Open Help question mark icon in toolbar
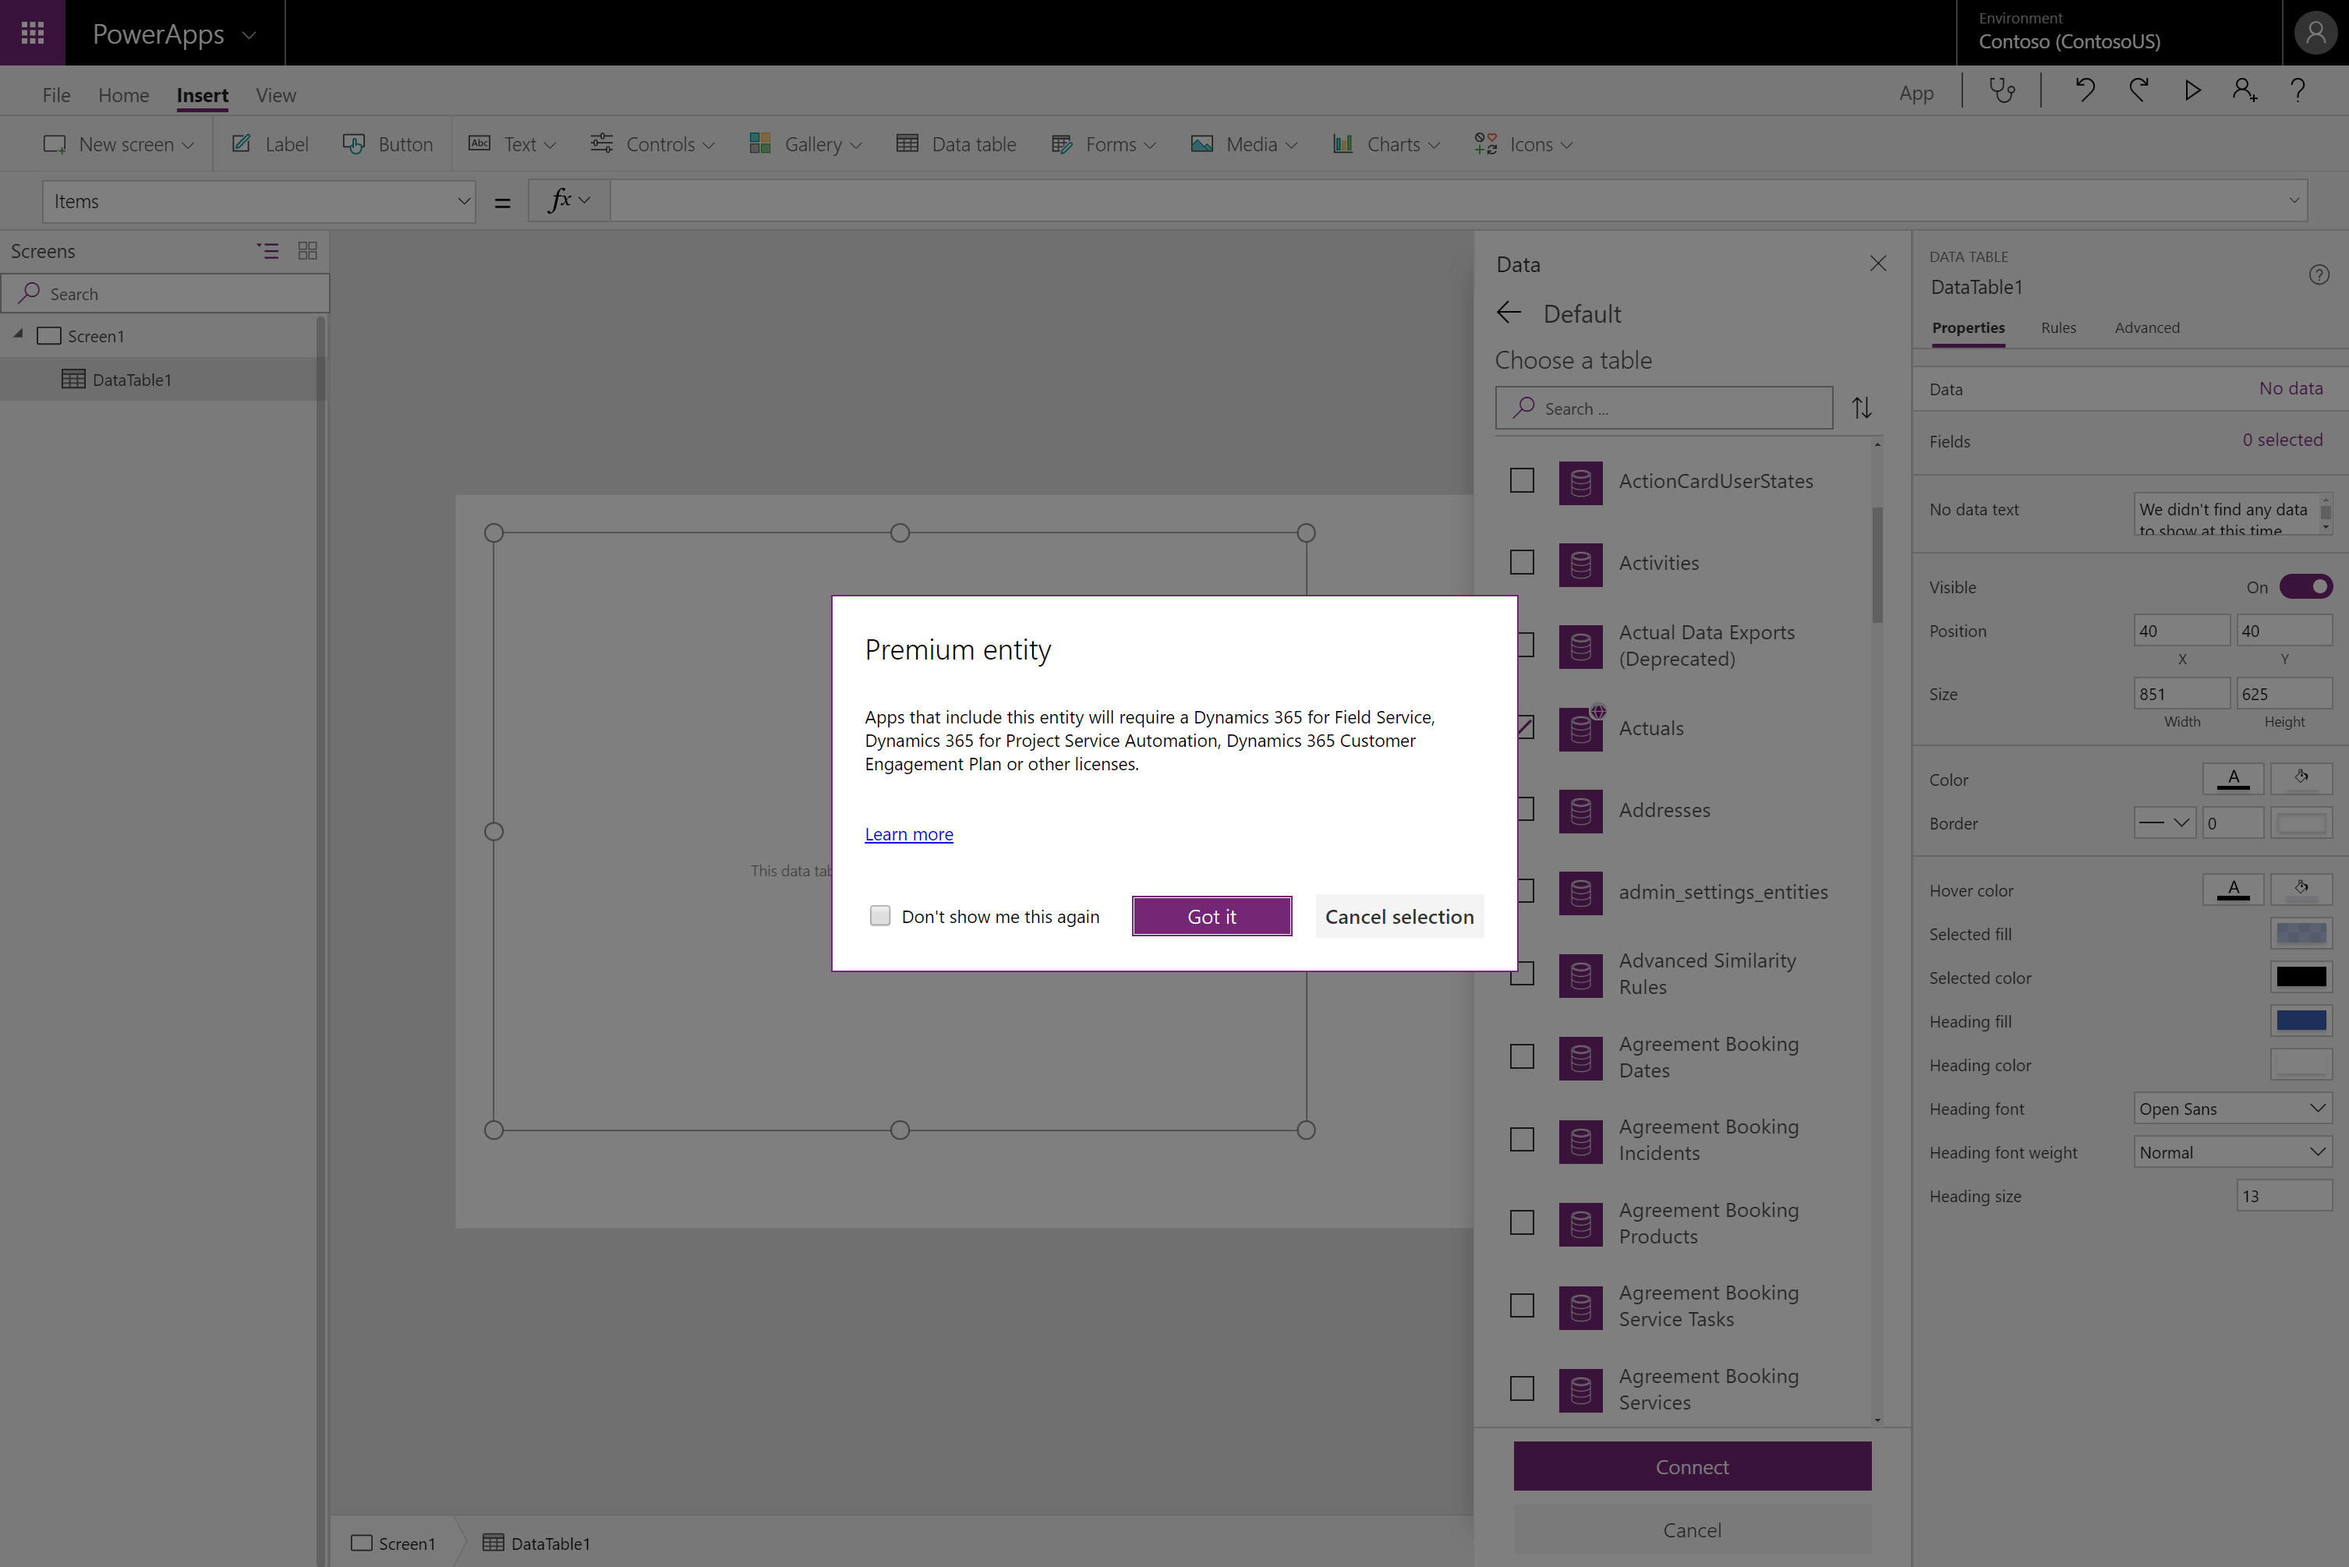 2297,91
